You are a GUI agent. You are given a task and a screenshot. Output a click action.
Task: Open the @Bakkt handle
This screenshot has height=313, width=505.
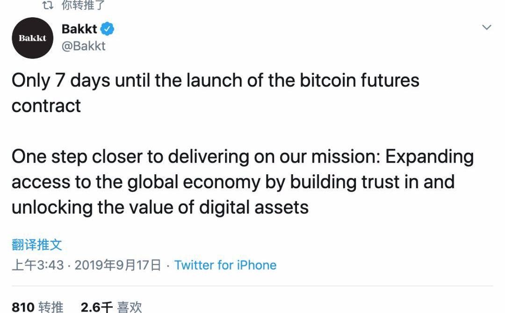pyautogui.click(x=83, y=46)
